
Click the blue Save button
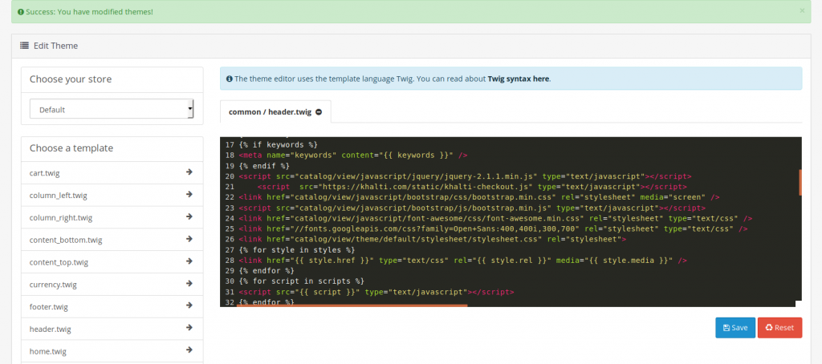coord(735,328)
